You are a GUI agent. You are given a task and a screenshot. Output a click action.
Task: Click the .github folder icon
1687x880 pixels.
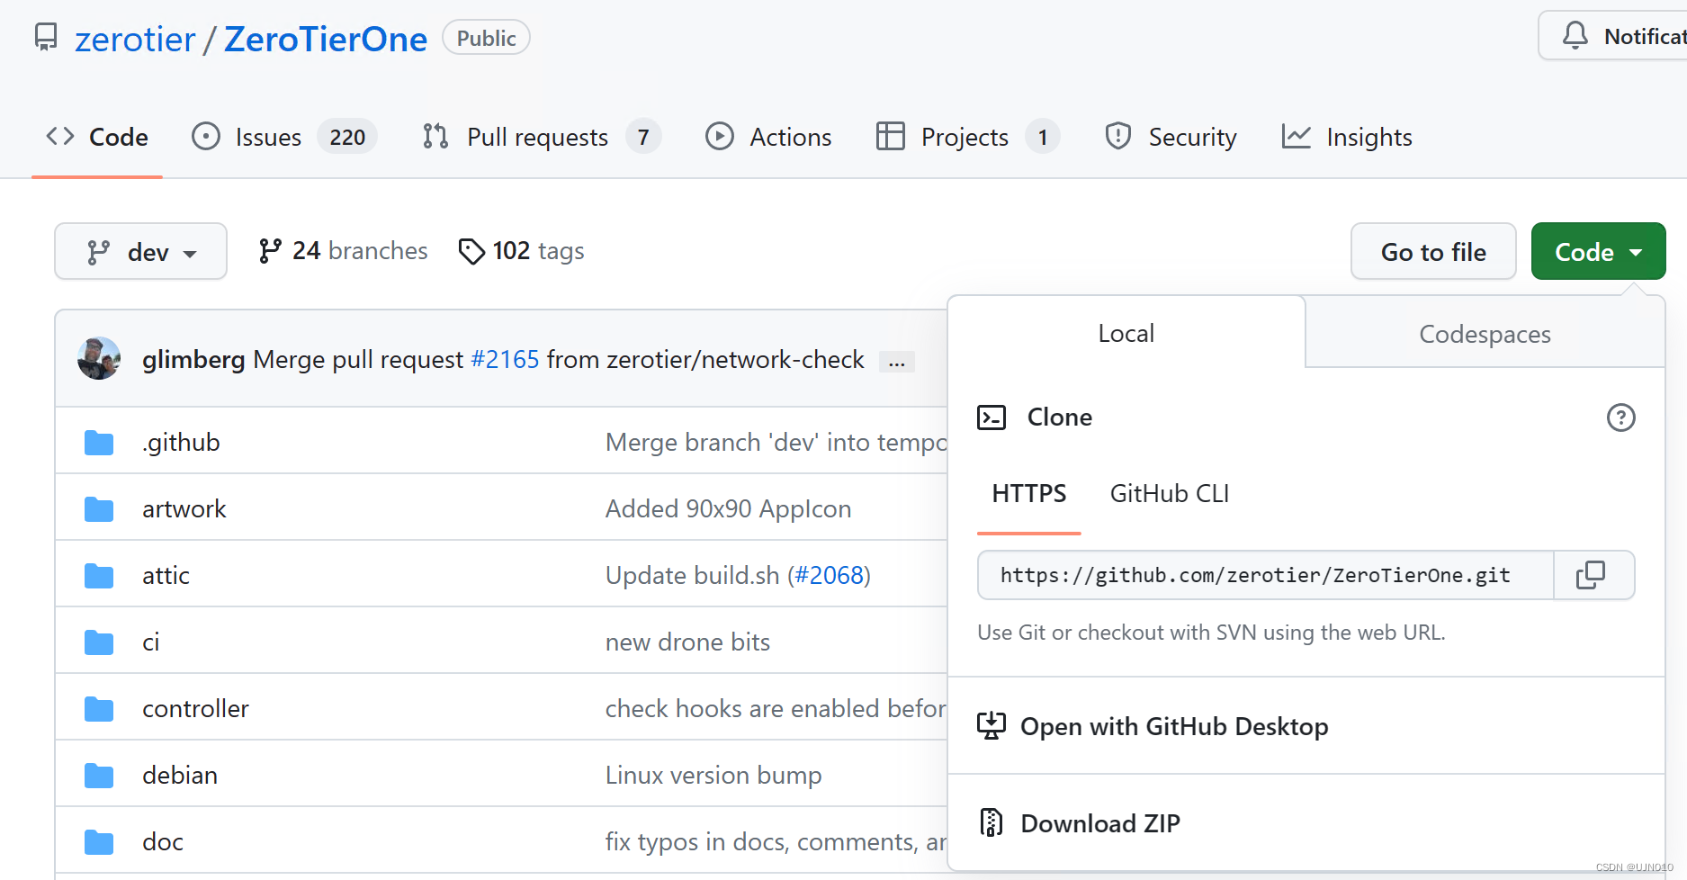(x=99, y=443)
